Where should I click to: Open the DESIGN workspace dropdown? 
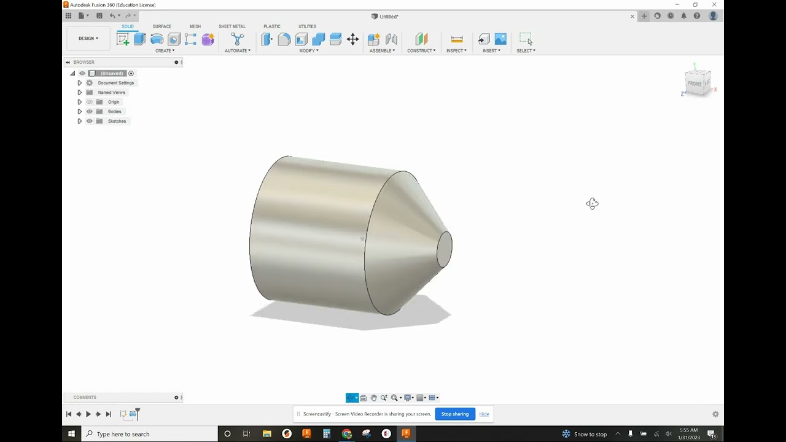tap(88, 39)
